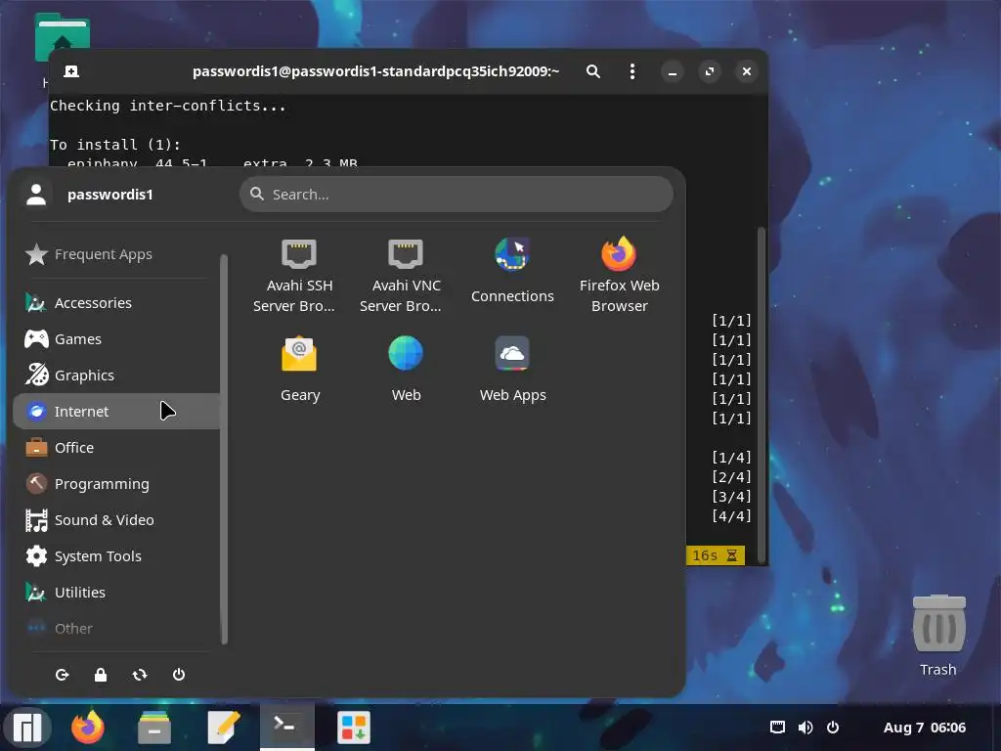Launch Firefox from the taskbar
Viewport: 1001px width, 751px height.
(87, 728)
